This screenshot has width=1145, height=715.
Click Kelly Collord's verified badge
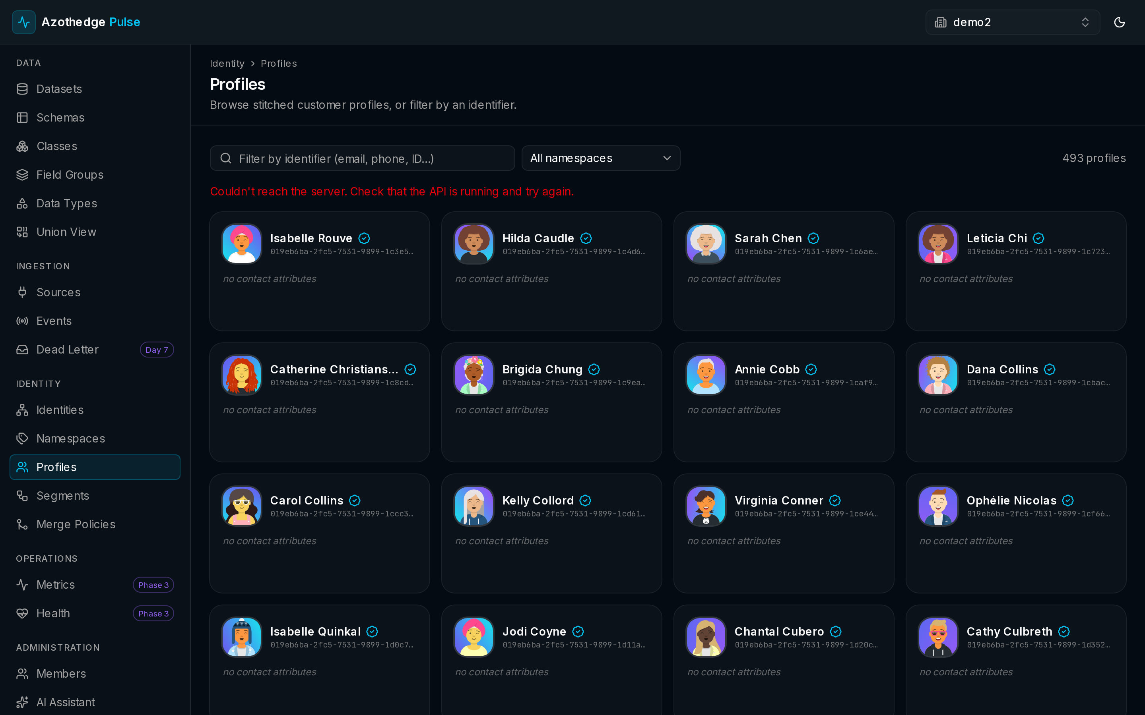585,500
